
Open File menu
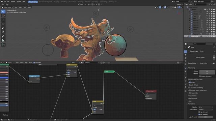[x=5, y=1]
